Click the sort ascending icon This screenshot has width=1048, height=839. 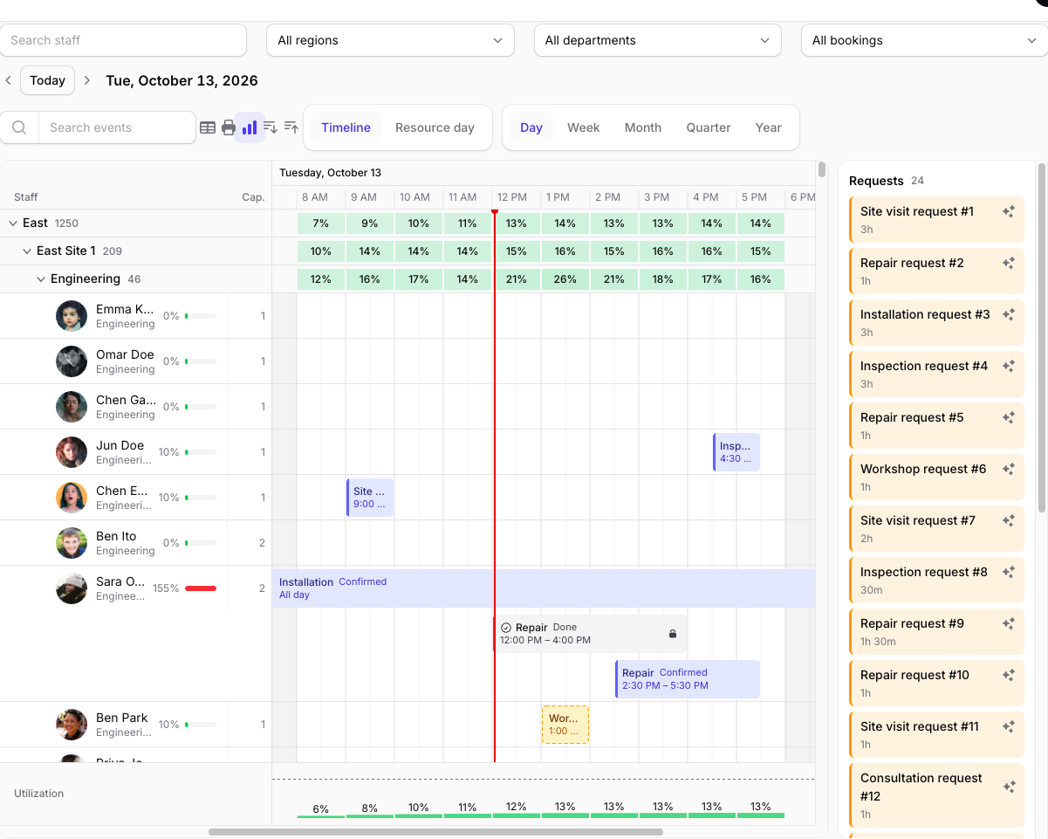click(291, 127)
